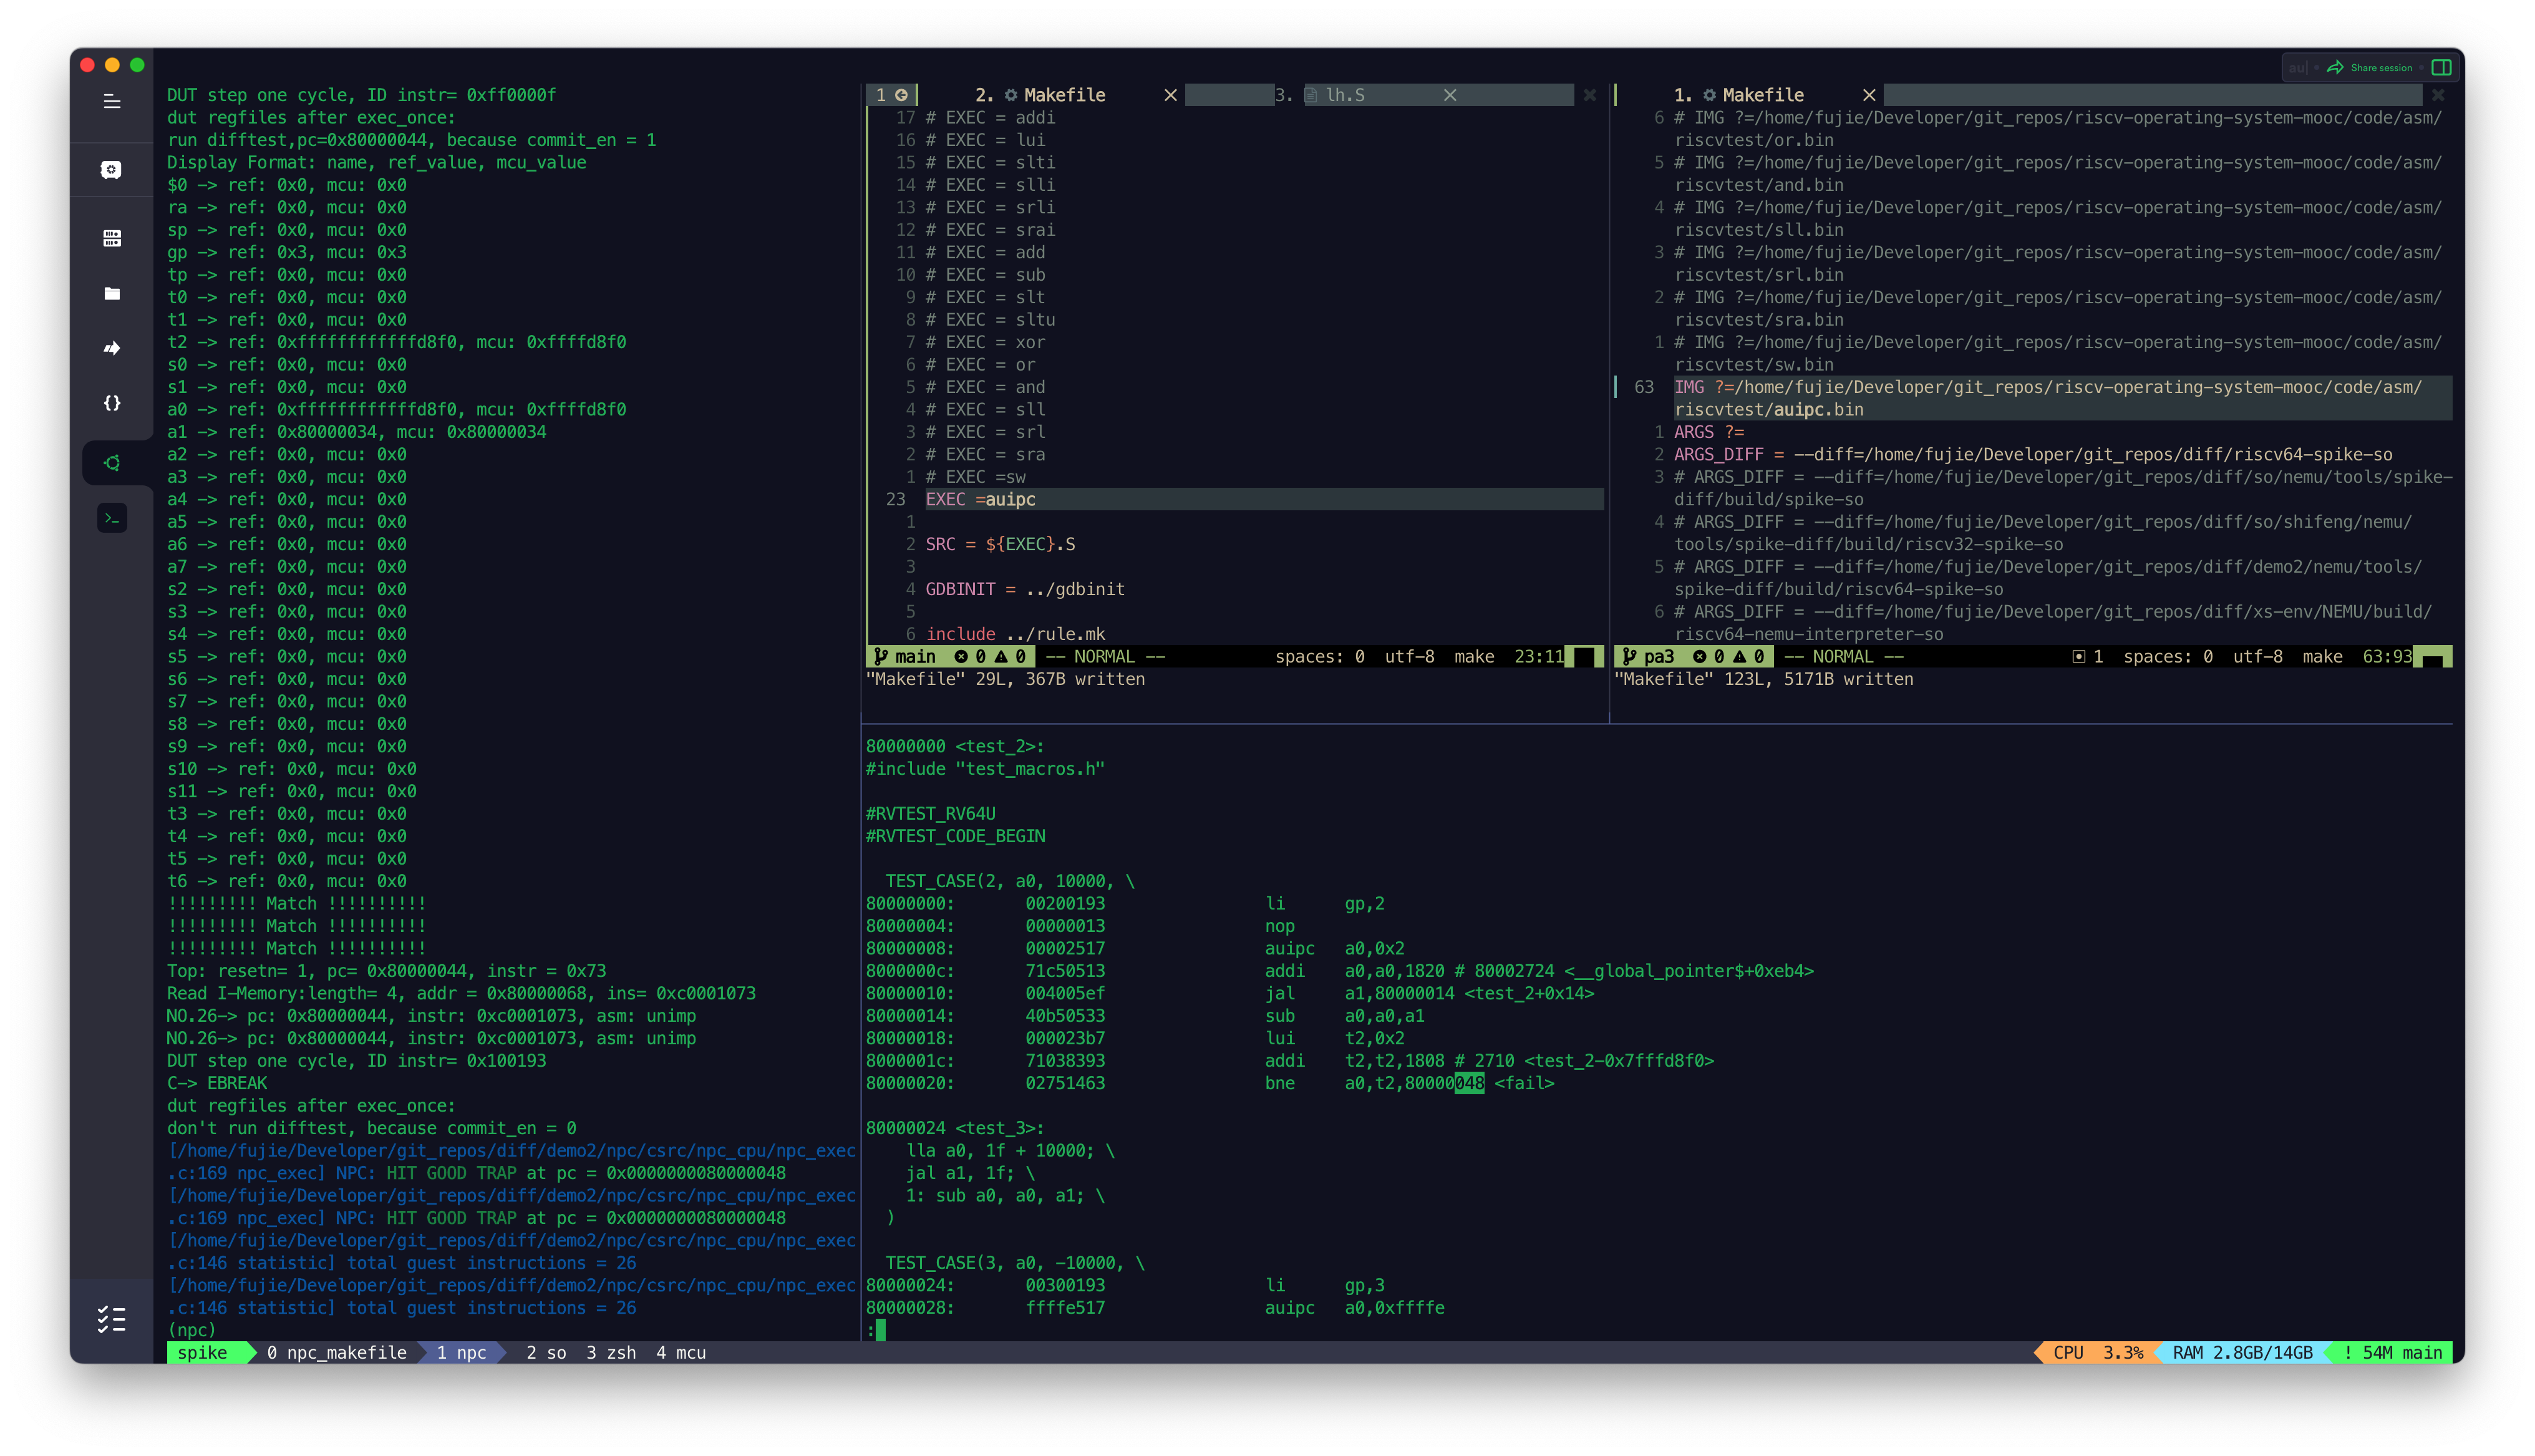Click the 'main' git branch indicator
2535x1456 pixels.
coord(906,656)
